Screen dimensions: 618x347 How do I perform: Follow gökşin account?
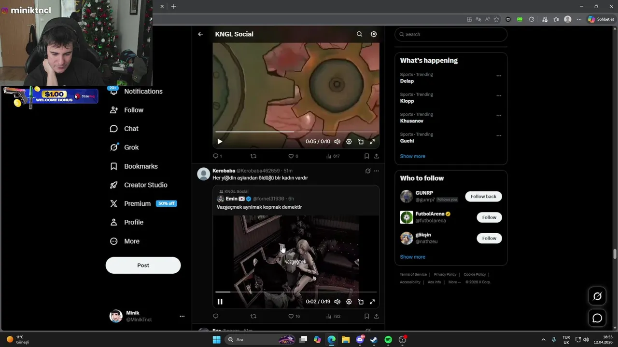coord(489,238)
